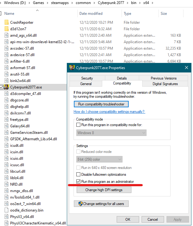
Task: Open the Windows 8 compatibility dropdown
Action: pyautogui.click(x=111, y=133)
